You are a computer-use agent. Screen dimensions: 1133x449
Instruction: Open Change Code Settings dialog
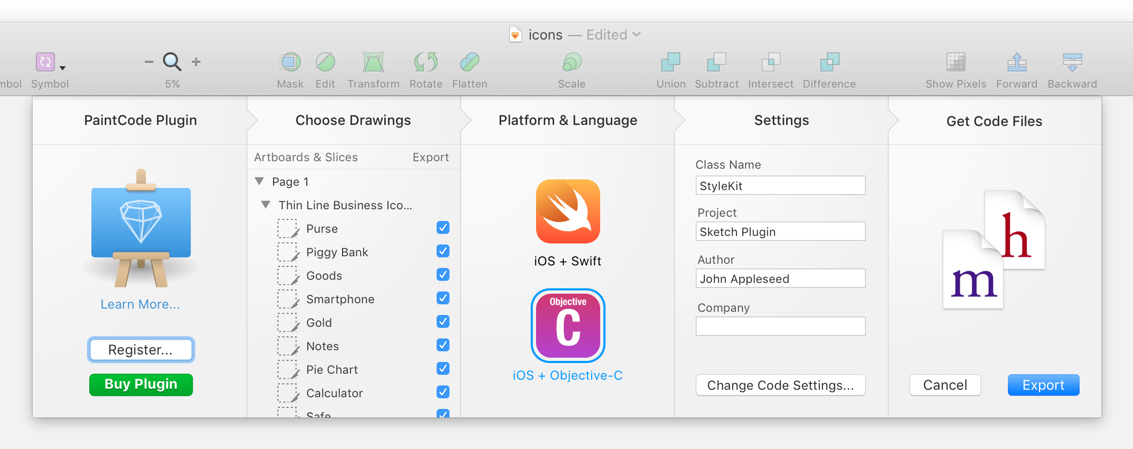[x=781, y=385]
